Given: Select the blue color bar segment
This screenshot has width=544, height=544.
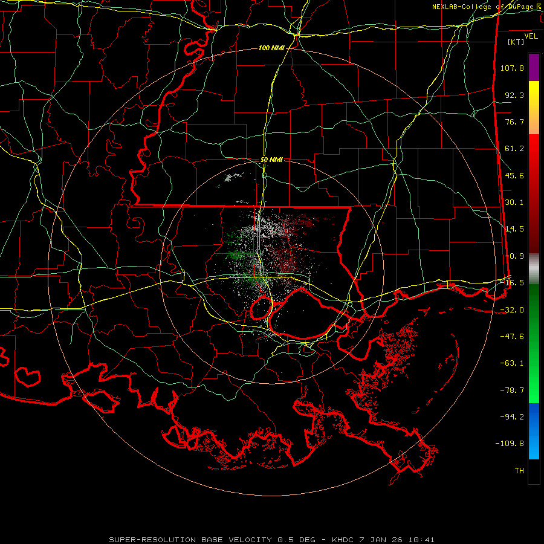Looking at the screenshot, I should pyautogui.click(x=534, y=431).
